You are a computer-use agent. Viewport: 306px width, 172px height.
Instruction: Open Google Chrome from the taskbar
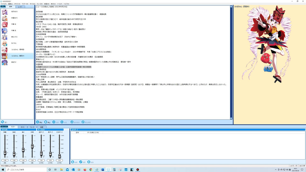(91, 170)
